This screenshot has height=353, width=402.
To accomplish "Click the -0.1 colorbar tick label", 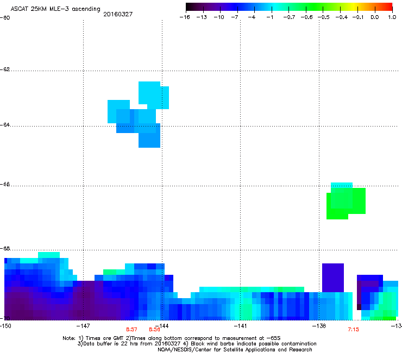I will coord(358,17).
